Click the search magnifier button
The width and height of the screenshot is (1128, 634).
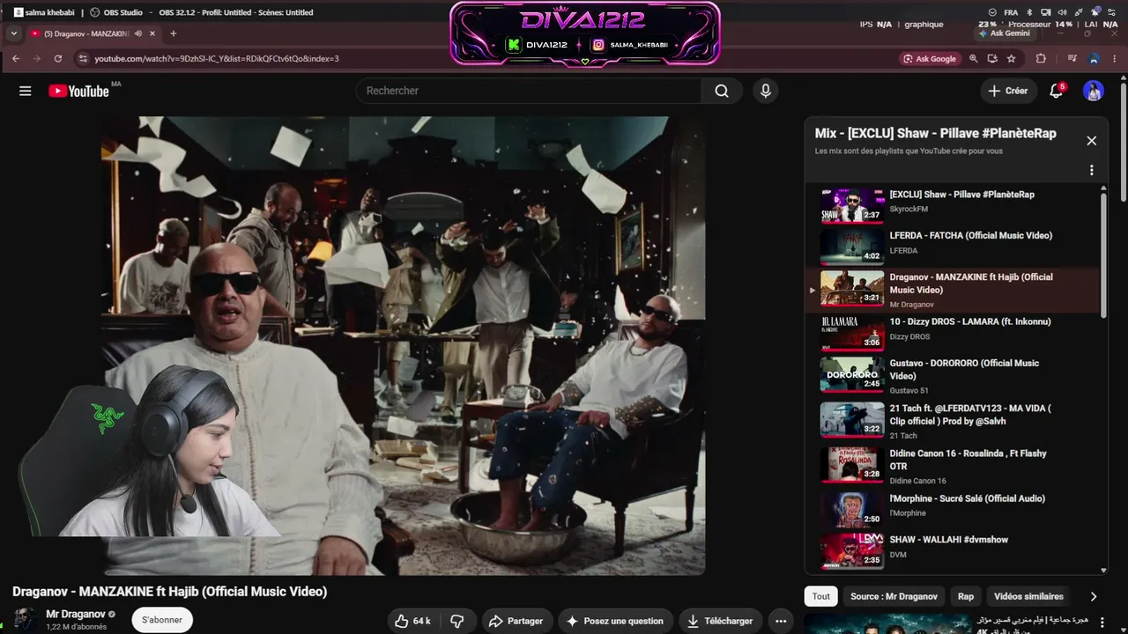pyautogui.click(x=722, y=91)
